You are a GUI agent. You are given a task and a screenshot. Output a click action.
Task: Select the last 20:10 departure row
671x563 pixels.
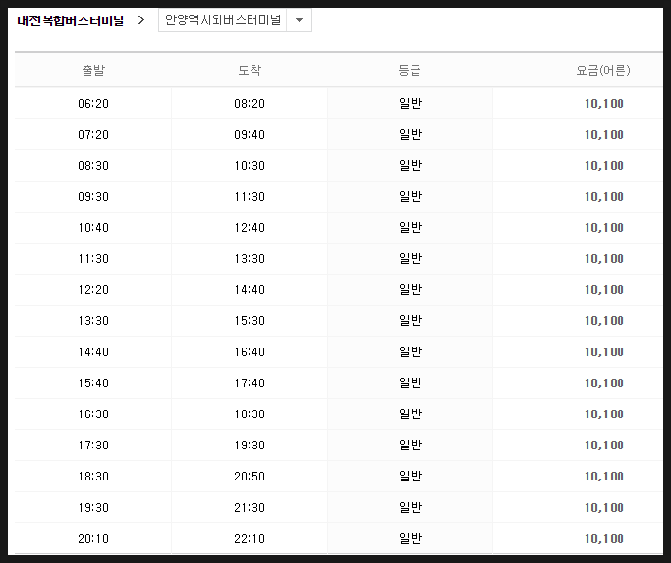[x=339, y=538]
